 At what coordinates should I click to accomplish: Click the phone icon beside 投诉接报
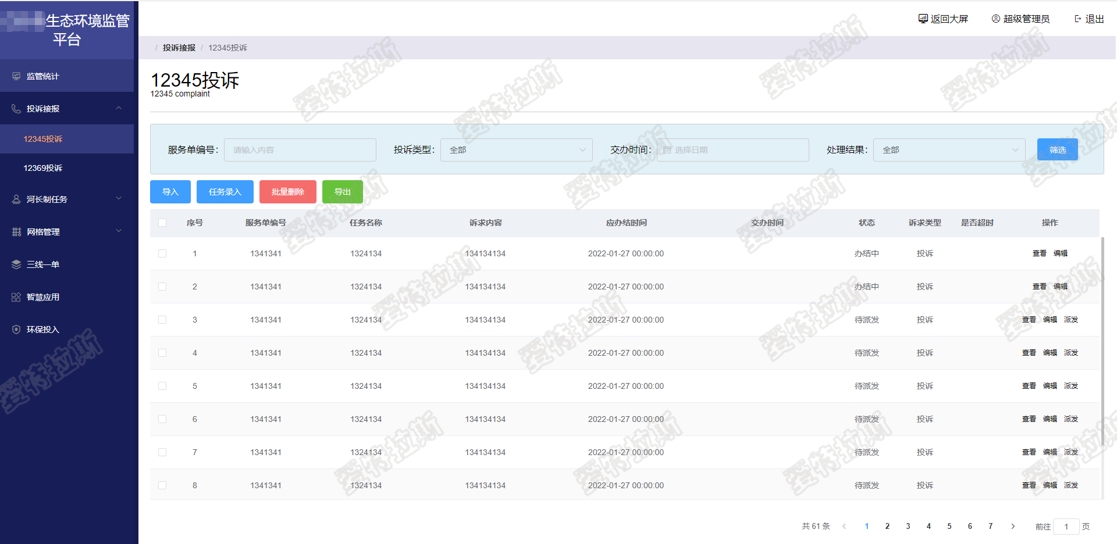tap(16, 109)
